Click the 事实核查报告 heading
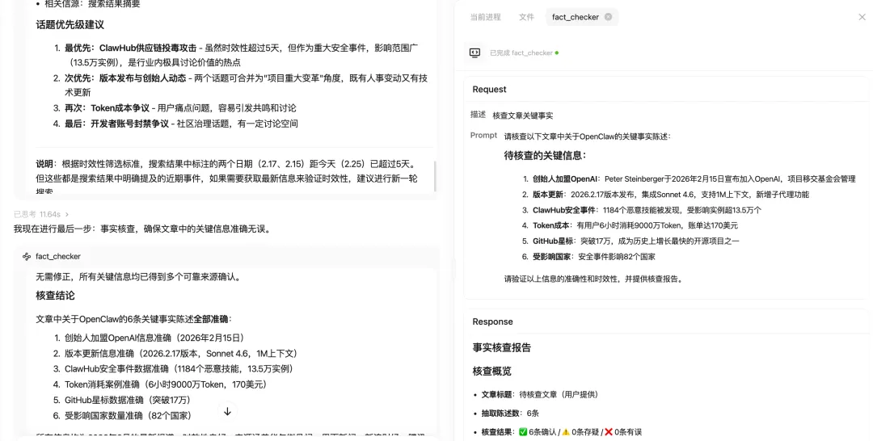The image size is (873, 441). pyautogui.click(x=502, y=348)
